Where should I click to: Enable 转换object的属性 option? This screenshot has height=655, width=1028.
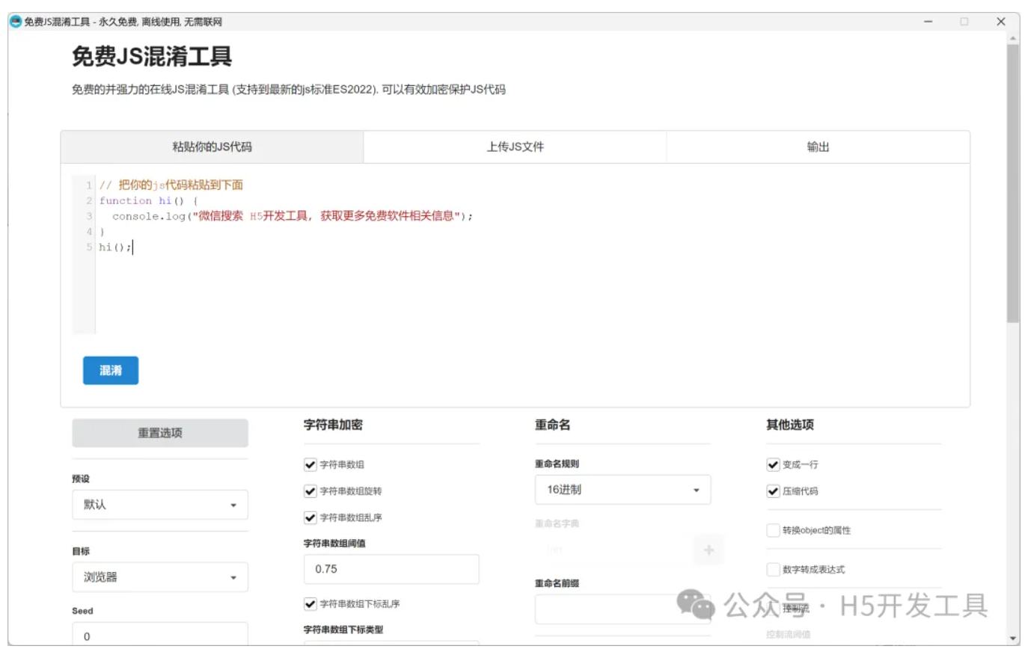coord(773,530)
